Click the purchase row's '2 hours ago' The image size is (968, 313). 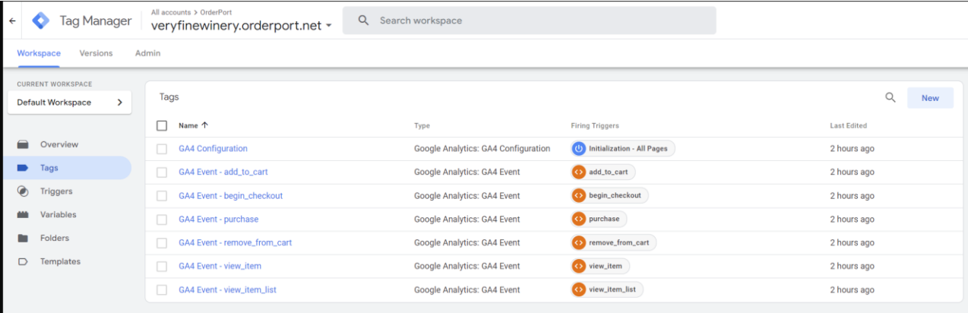click(x=852, y=220)
